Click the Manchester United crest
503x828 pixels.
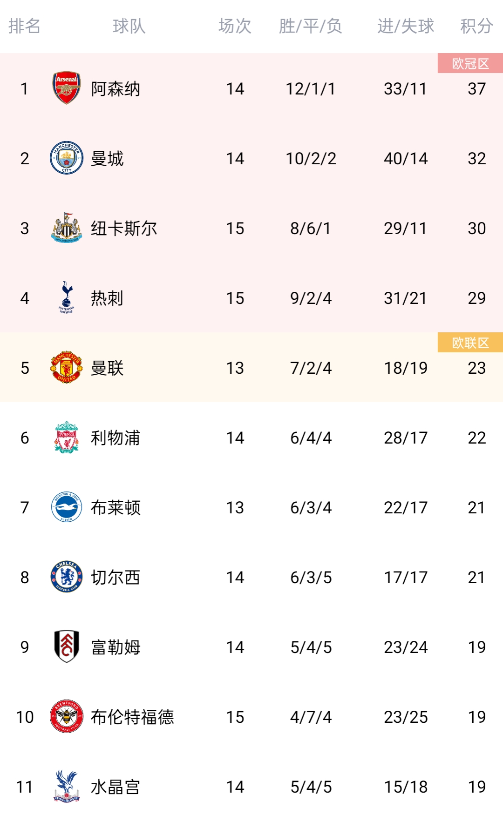[67, 367]
